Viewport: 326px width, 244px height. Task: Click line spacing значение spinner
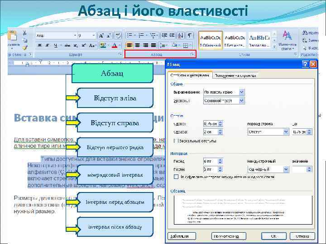[x=309, y=169]
